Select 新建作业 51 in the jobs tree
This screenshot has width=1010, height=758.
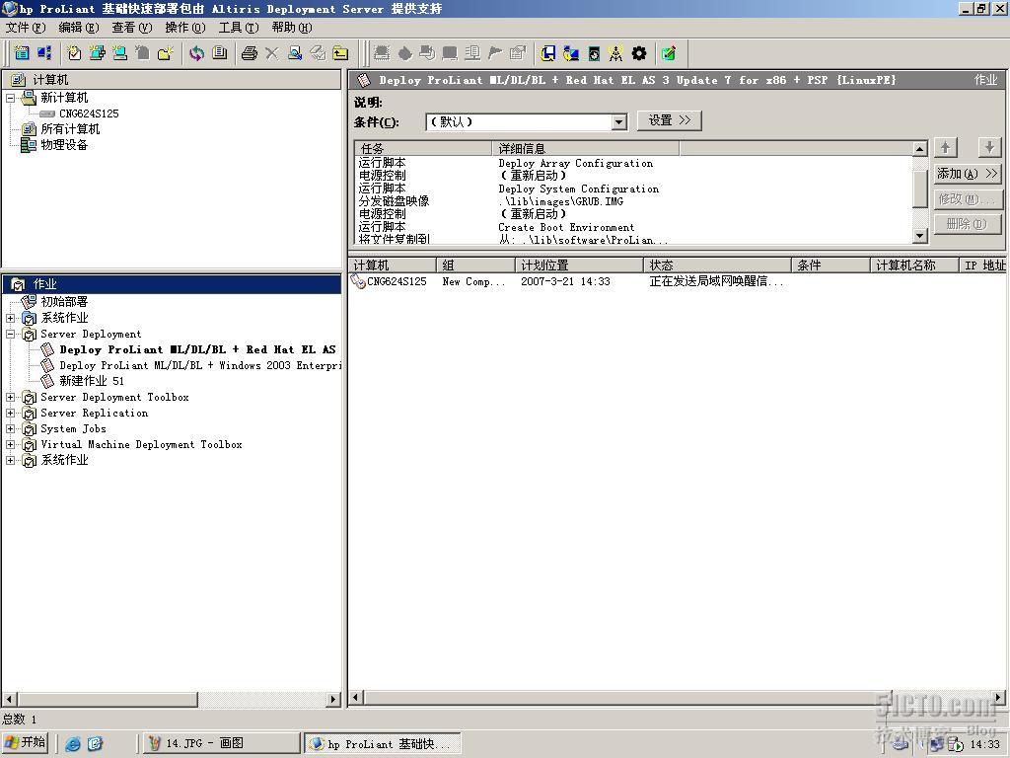click(92, 381)
